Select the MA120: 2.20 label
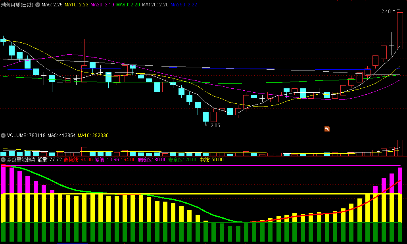The image size is (407, 244). tap(155, 5)
